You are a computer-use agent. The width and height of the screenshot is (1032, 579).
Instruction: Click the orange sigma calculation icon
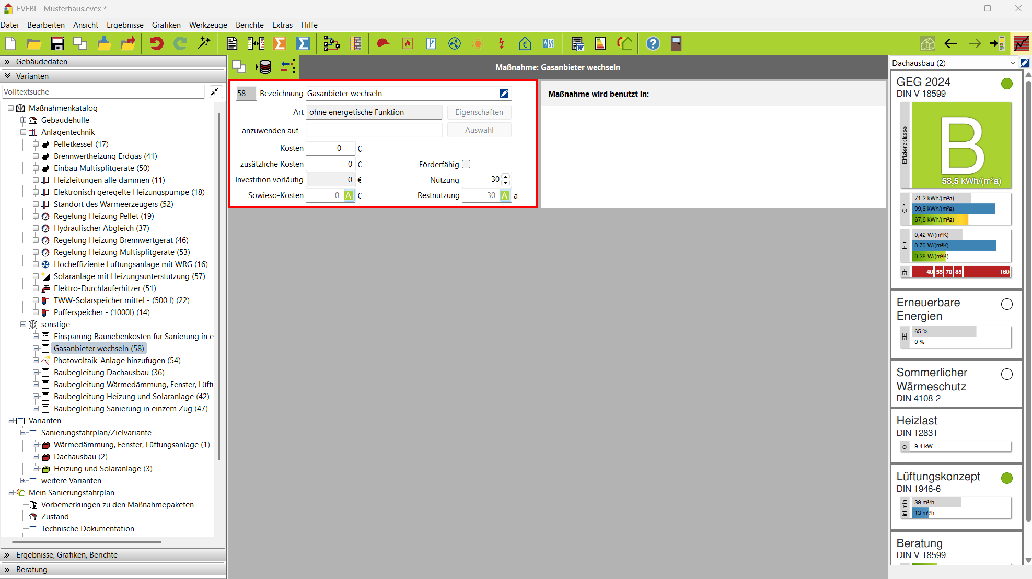[x=280, y=43]
